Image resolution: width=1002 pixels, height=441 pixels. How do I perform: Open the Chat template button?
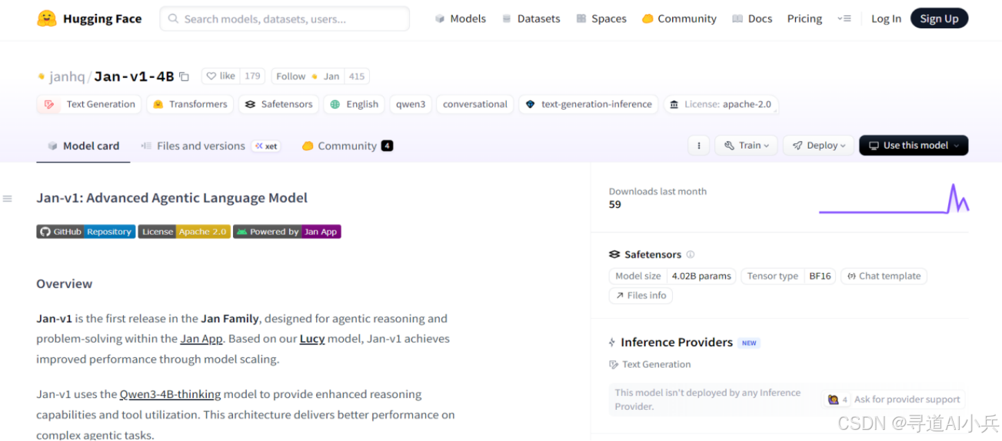click(884, 276)
